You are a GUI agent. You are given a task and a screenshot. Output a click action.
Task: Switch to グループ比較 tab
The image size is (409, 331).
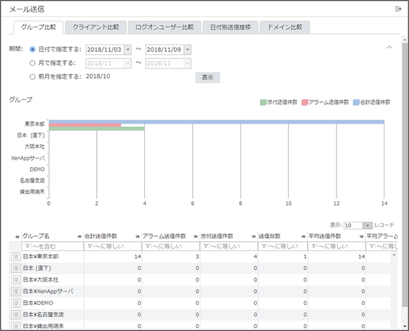[38, 27]
